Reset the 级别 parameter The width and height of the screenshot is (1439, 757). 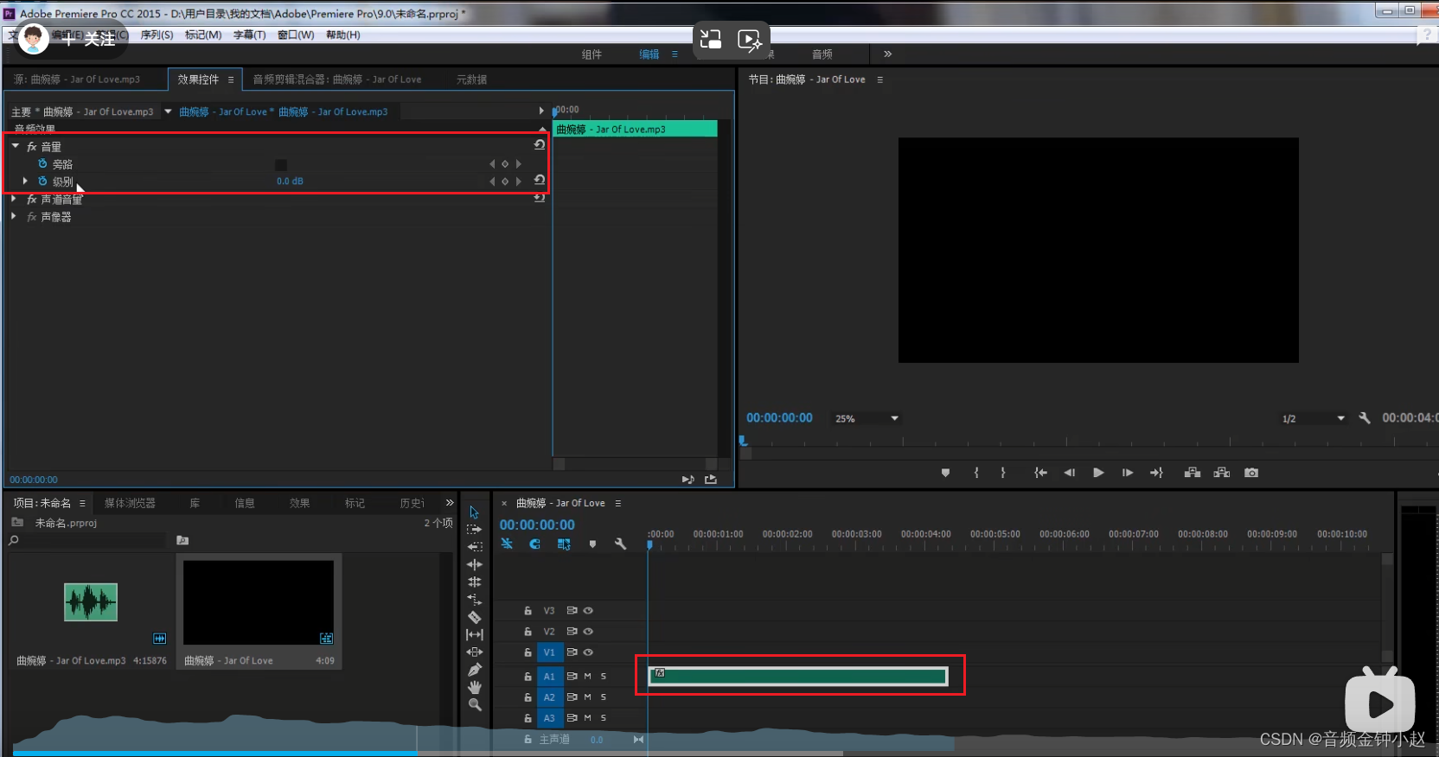click(540, 180)
